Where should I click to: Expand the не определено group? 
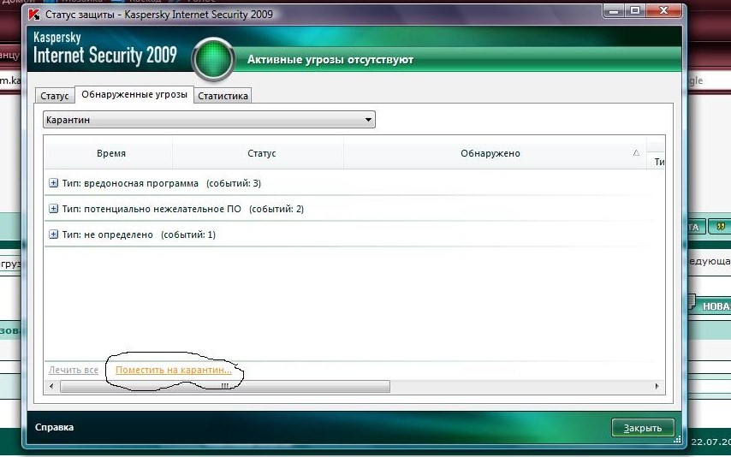point(54,234)
